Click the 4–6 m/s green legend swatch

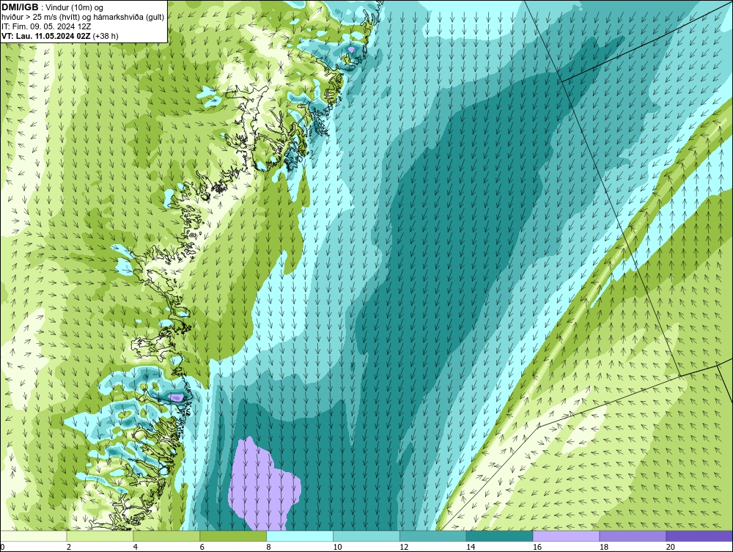(166, 536)
